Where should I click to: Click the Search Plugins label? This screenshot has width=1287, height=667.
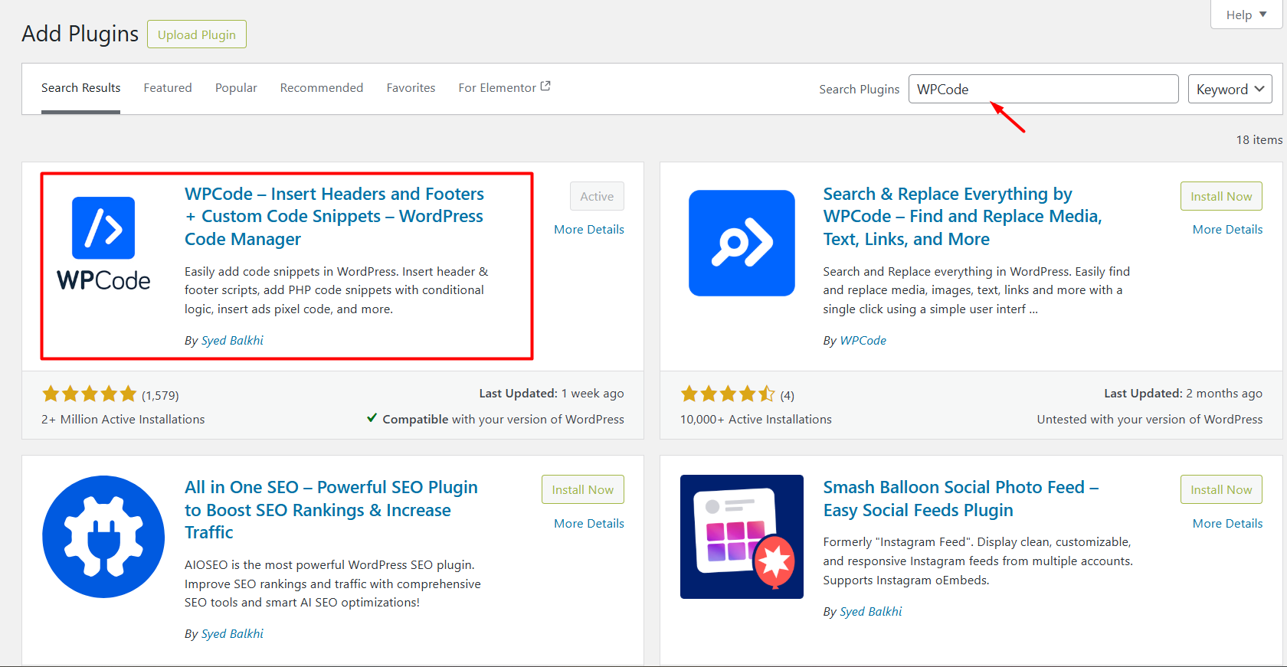pyautogui.click(x=860, y=90)
